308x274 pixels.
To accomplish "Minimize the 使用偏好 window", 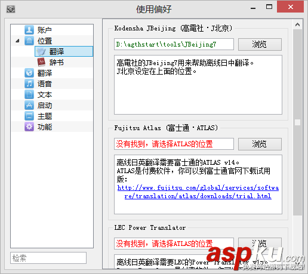I will pyautogui.click(x=253, y=8).
